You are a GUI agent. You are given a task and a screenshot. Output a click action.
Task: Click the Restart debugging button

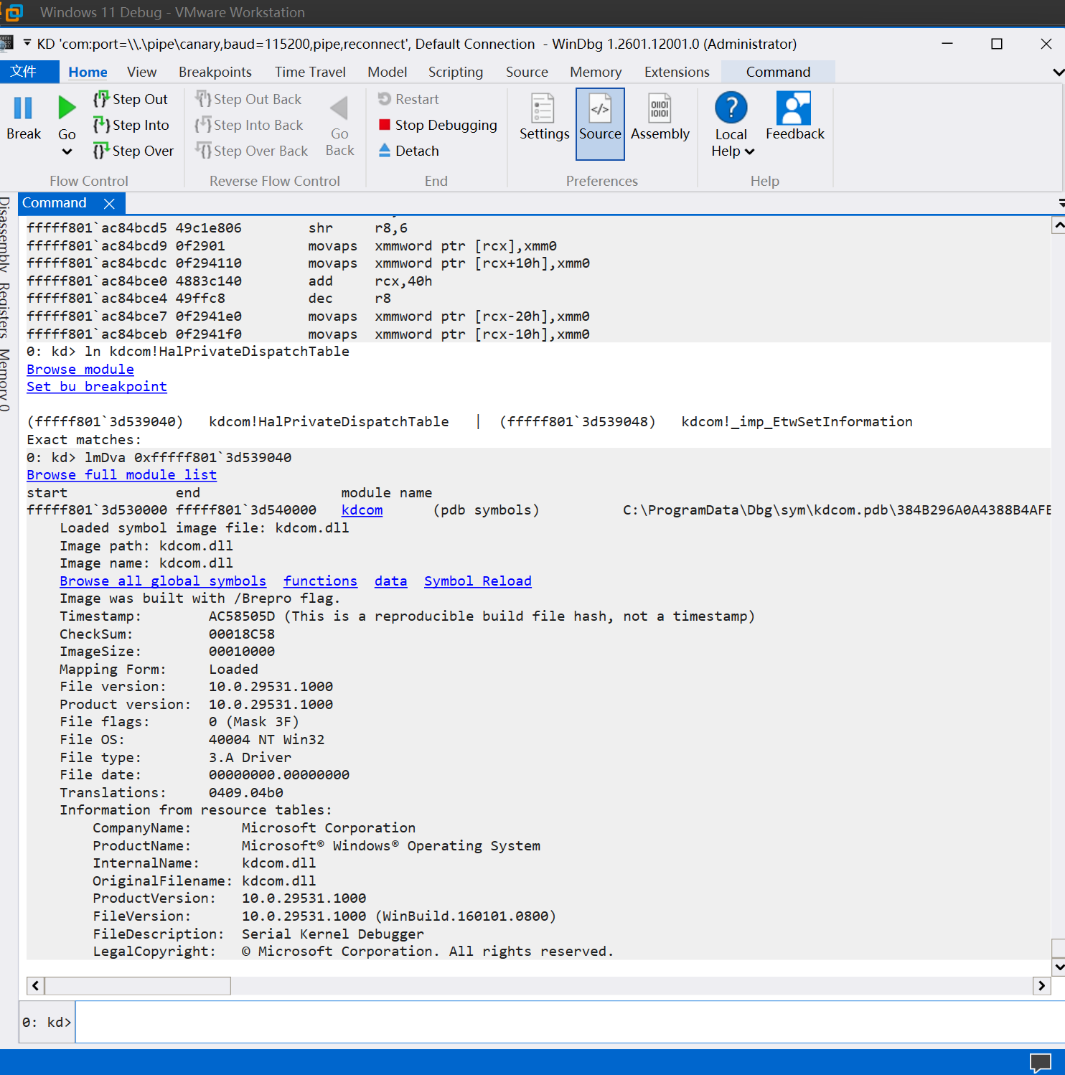coord(408,99)
